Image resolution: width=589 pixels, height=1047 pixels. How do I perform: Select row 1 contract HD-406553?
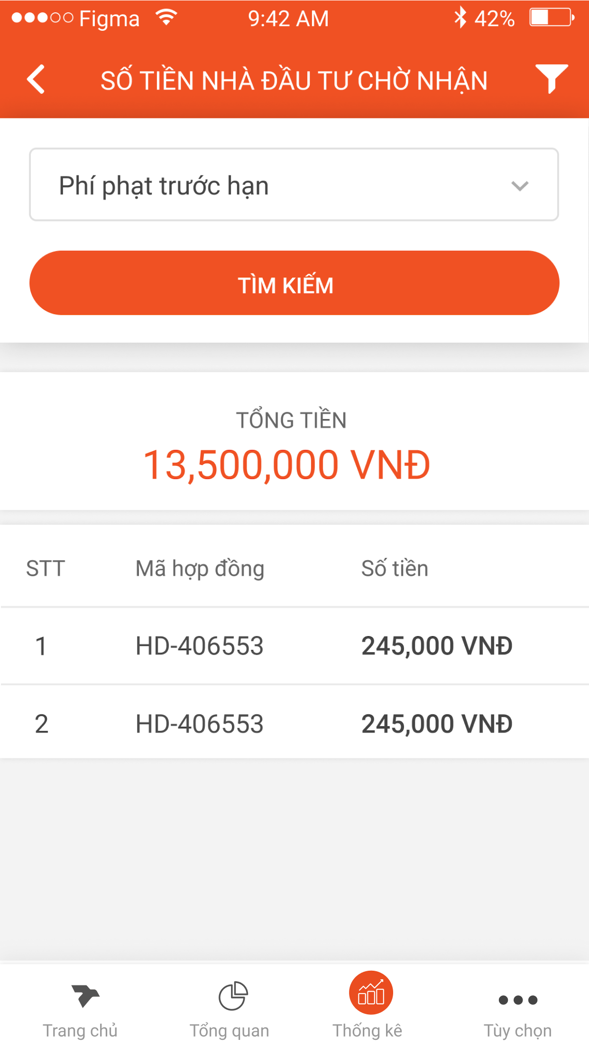(x=199, y=646)
